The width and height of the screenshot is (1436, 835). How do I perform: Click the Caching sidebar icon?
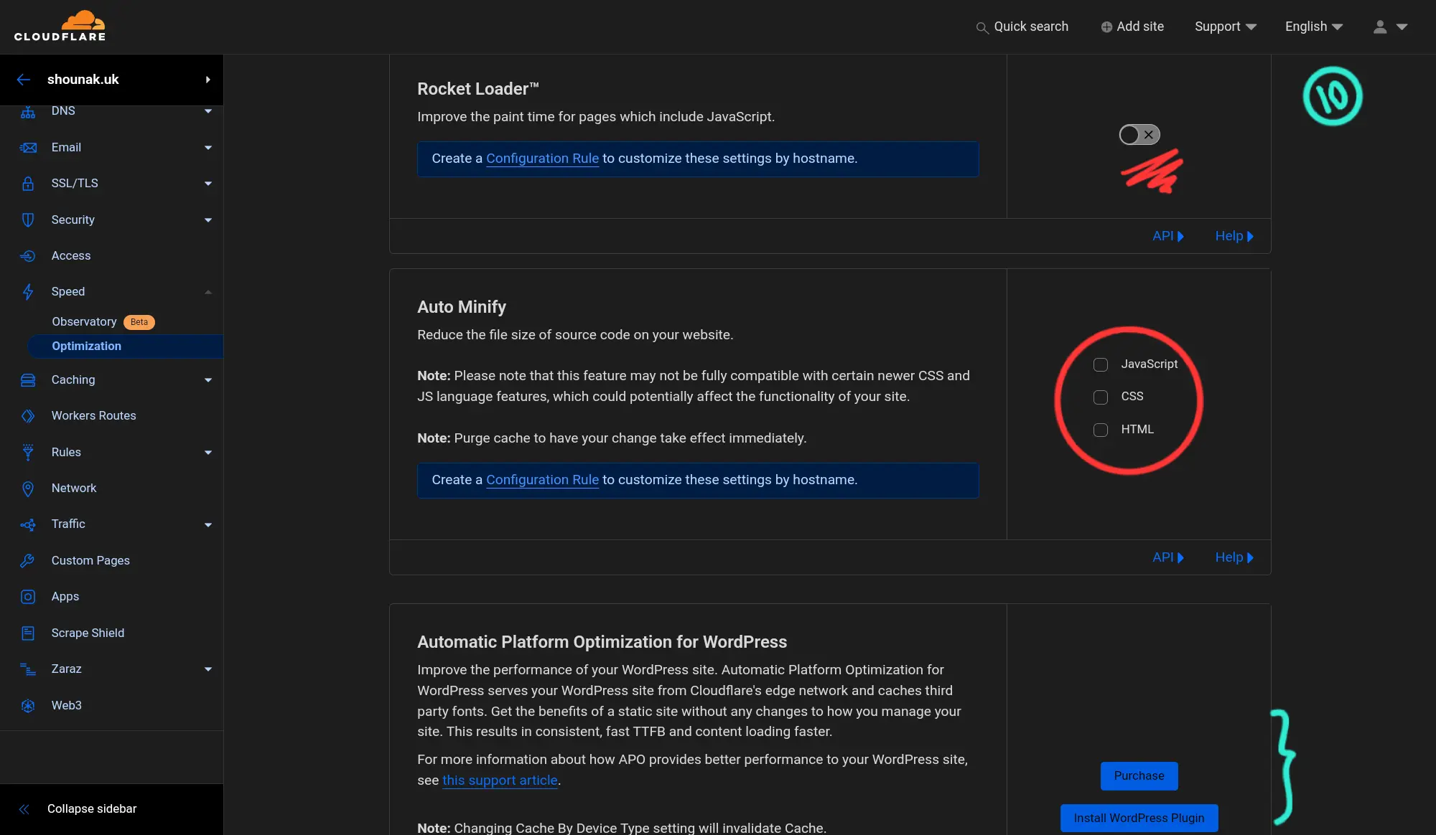pos(28,380)
